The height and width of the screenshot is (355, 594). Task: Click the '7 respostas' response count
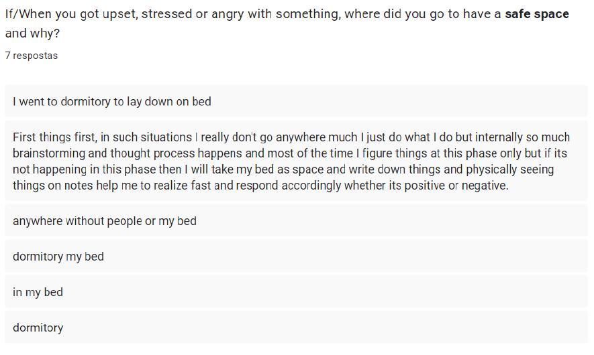coord(32,56)
